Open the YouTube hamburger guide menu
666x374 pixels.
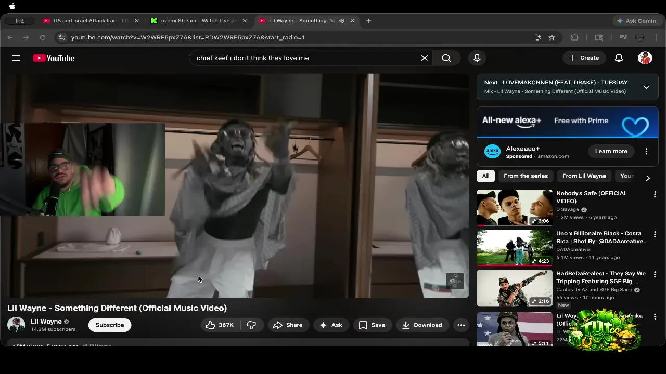pyautogui.click(x=16, y=58)
